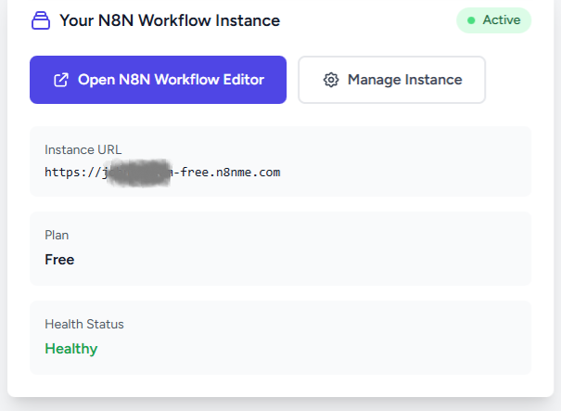Click the "Active" text in the status badge
This screenshot has height=411, width=561.
502,20
